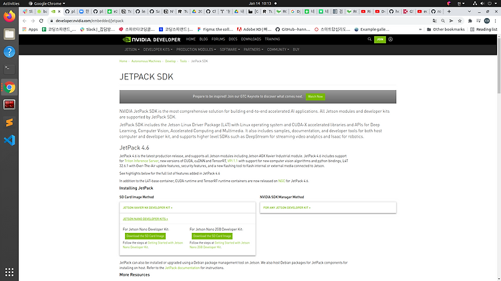This screenshot has width=501, height=281.
Task: Open the Apps bookmarks shortcut
Action: (30, 29)
